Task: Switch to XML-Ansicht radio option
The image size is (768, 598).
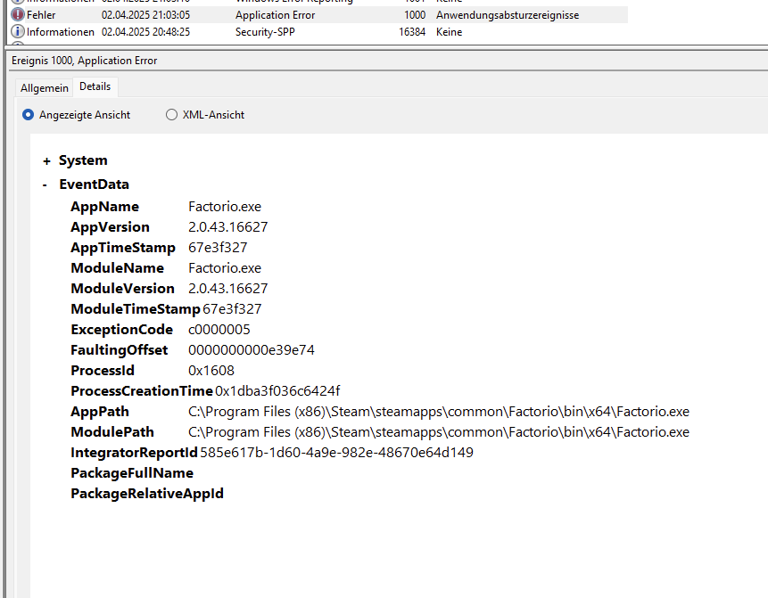Action: click(x=172, y=115)
